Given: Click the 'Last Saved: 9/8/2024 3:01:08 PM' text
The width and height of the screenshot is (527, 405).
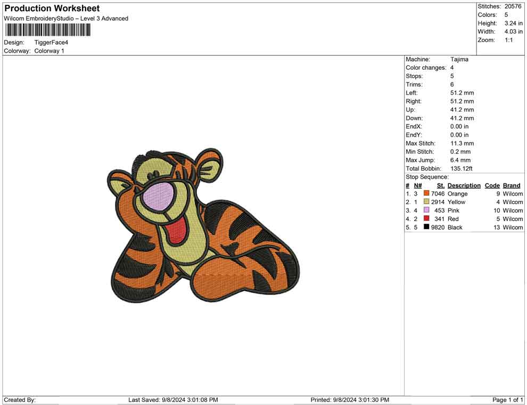Looking at the screenshot, I should (x=173, y=400).
